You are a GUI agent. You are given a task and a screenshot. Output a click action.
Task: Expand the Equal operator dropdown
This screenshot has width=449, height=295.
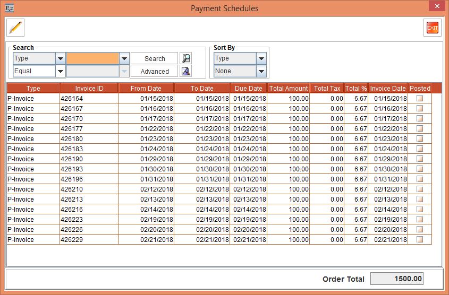pos(60,71)
